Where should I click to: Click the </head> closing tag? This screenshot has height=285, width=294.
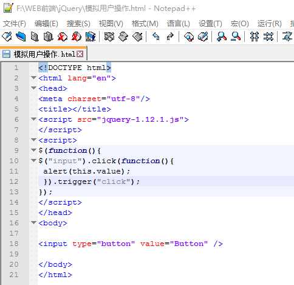click(x=55, y=213)
